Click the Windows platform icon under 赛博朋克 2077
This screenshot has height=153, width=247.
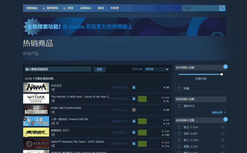pos(53,135)
